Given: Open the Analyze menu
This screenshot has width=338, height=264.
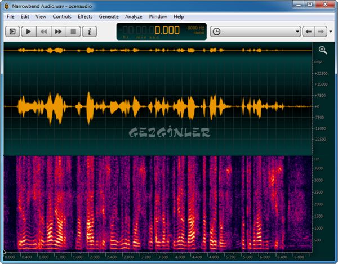Looking at the screenshot, I should pos(134,16).
